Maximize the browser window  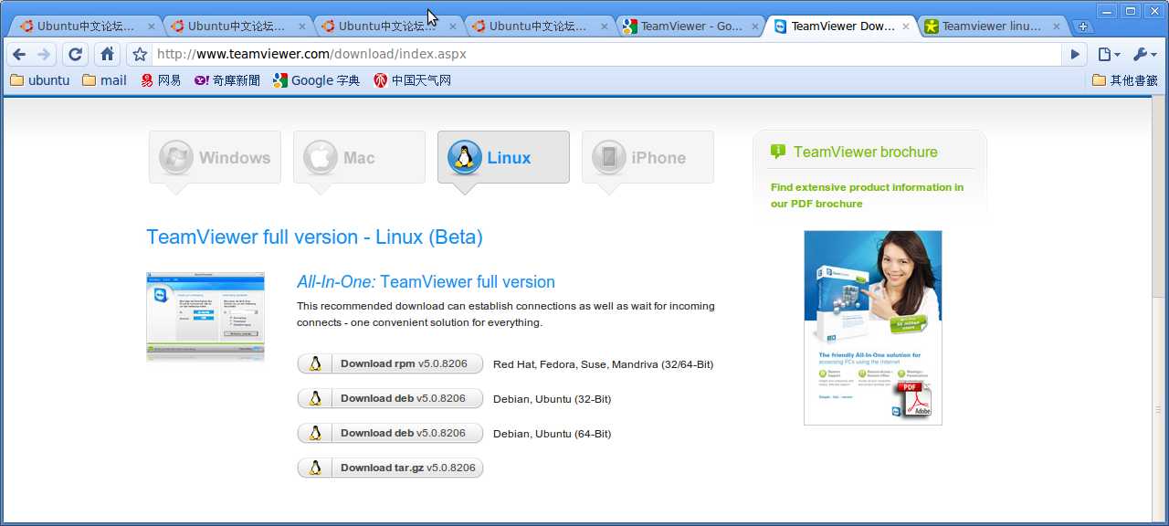(1131, 11)
